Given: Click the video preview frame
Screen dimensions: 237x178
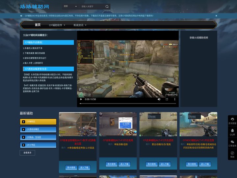Looking at the screenshot, I should [128, 69].
